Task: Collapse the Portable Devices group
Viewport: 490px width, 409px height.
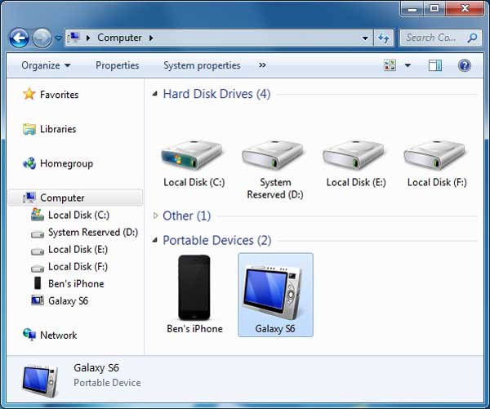Action: 156,241
